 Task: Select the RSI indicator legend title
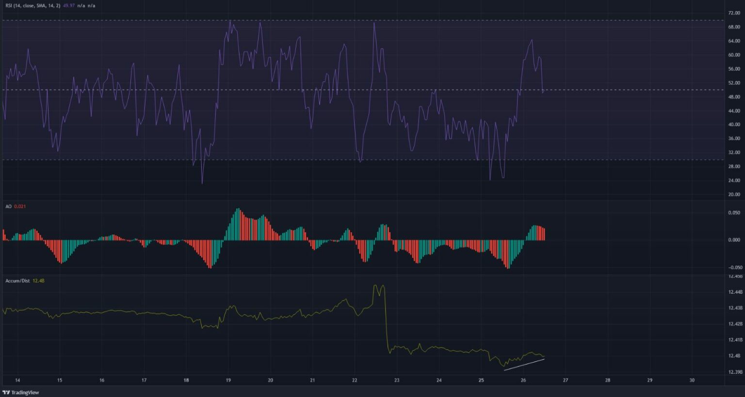pos(33,6)
